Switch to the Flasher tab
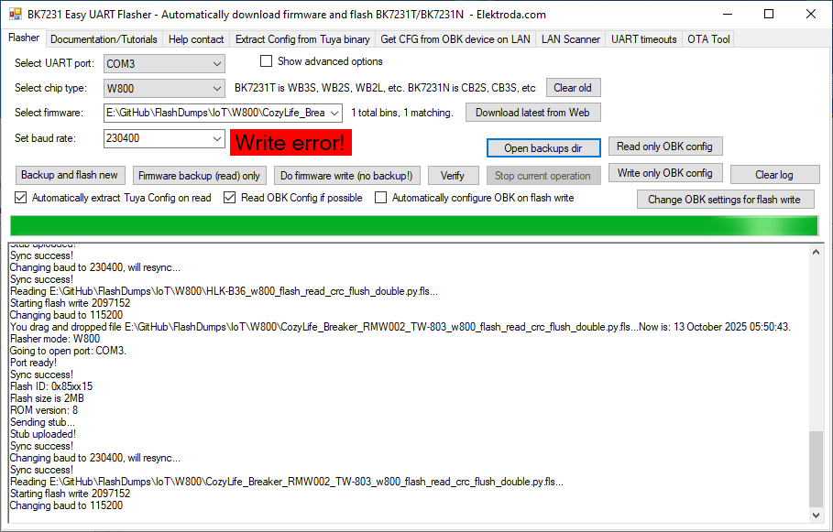The height and width of the screenshot is (532, 833). [24, 38]
